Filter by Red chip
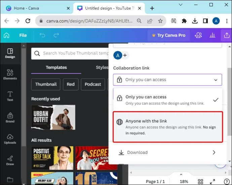This screenshot has height=185, width=232. coord(71,84)
